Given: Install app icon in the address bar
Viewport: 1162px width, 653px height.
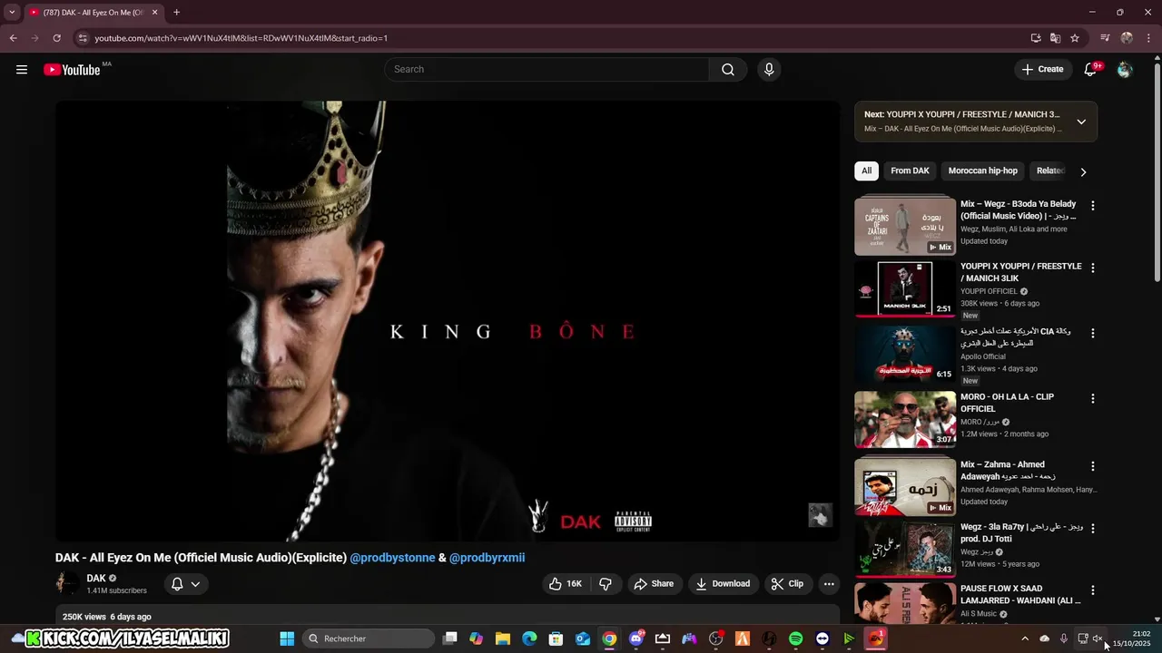Looking at the screenshot, I should point(1036,38).
